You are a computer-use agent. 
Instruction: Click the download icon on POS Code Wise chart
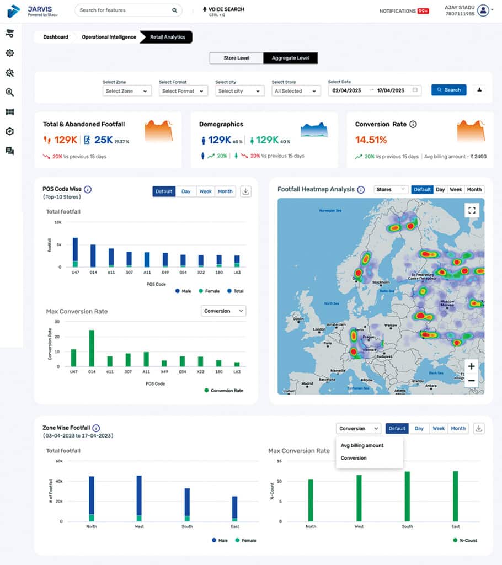[245, 191]
